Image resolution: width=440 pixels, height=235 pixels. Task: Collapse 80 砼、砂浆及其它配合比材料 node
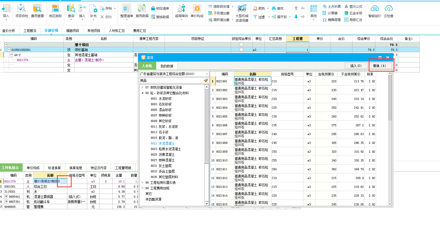click(143, 93)
